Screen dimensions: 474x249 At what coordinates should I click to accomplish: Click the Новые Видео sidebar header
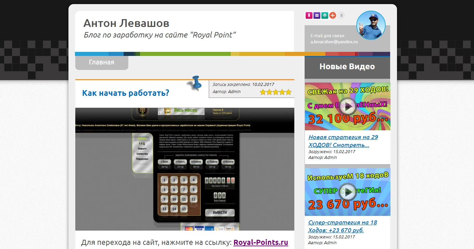[347, 67]
